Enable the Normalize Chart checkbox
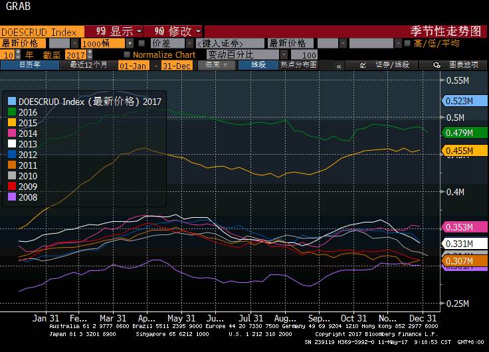This screenshot has height=352, width=489. (127, 54)
